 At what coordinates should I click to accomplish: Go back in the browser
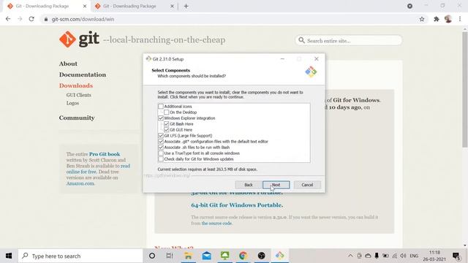pos(8,19)
